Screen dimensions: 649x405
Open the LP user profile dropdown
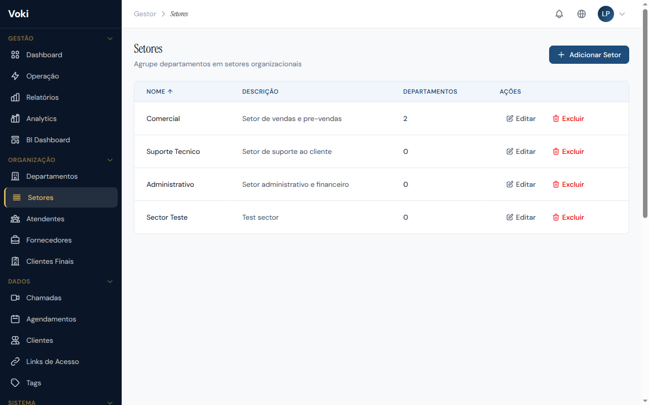(x=611, y=14)
